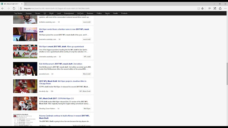The width and height of the screenshot is (228, 128).
Task: Click the draftwire.usatoday.com source text
Action: (47, 22)
